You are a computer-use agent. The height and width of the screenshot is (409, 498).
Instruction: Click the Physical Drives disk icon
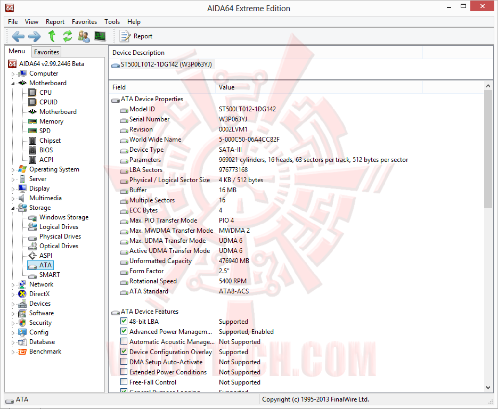32,238
